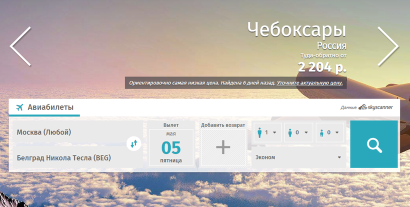The image size is (410, 207).
Task: Click the airplane icon beside Авиабилеты
Action: pos(20,107)
